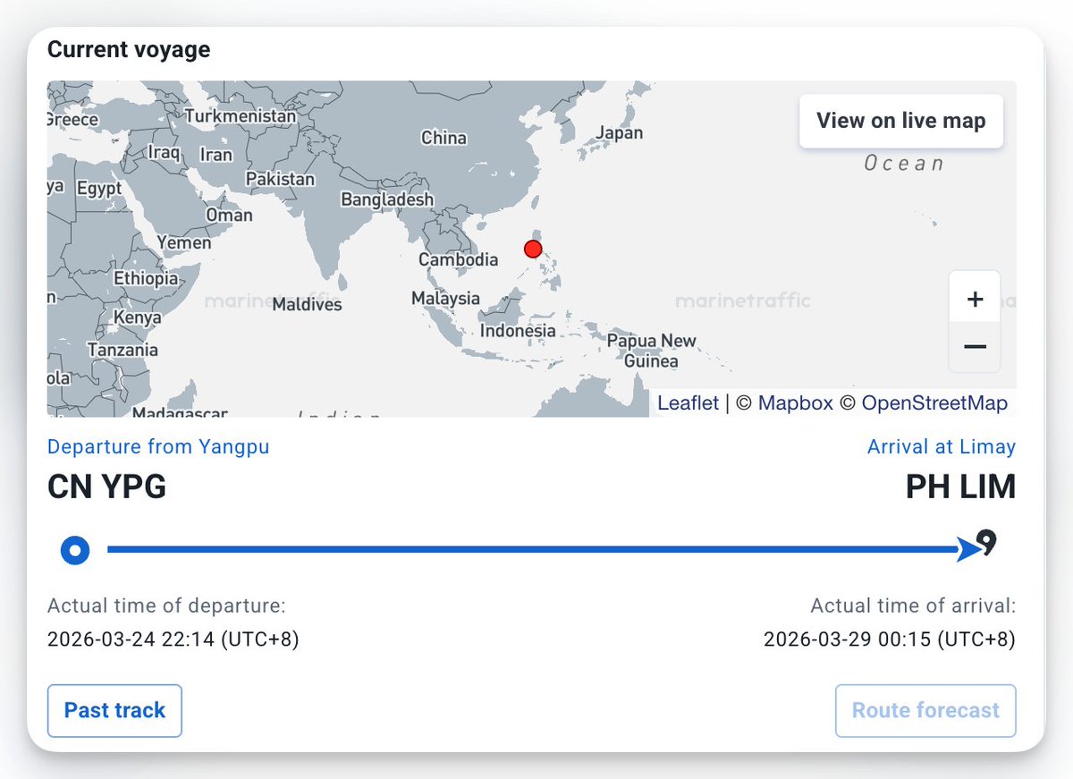Open the Departure from Yangpu link
Viewport: 1073px width, 779px height.
(158, 446)
